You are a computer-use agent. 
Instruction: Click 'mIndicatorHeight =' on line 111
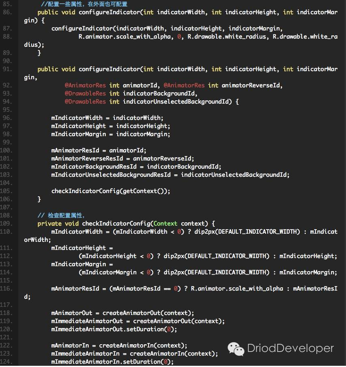(82, 248)
